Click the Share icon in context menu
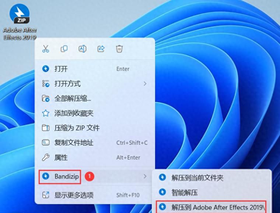The image size is (280, 213). (x=101, y=49)
